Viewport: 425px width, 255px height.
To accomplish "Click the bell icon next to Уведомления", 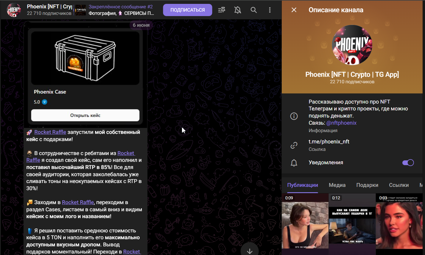I will 294,163.
